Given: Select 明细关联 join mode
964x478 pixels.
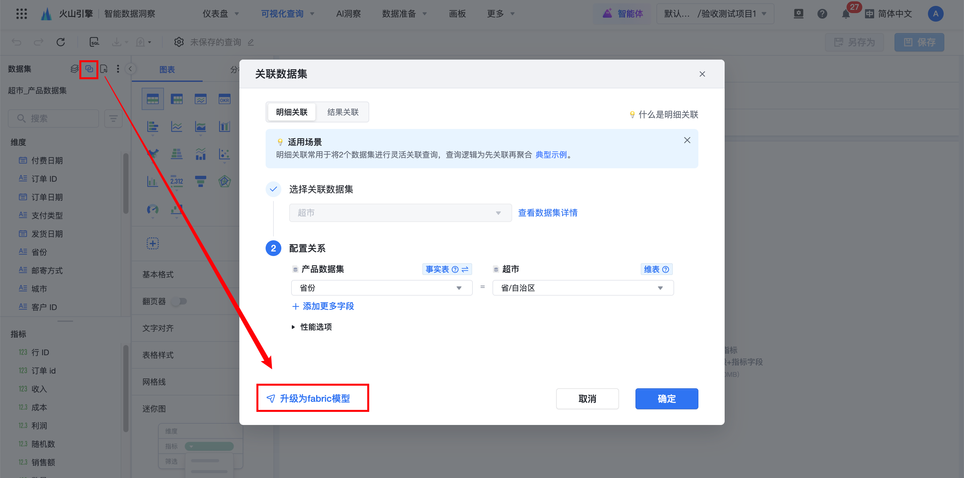Looking at the screenshot, I should coord(291,112).
